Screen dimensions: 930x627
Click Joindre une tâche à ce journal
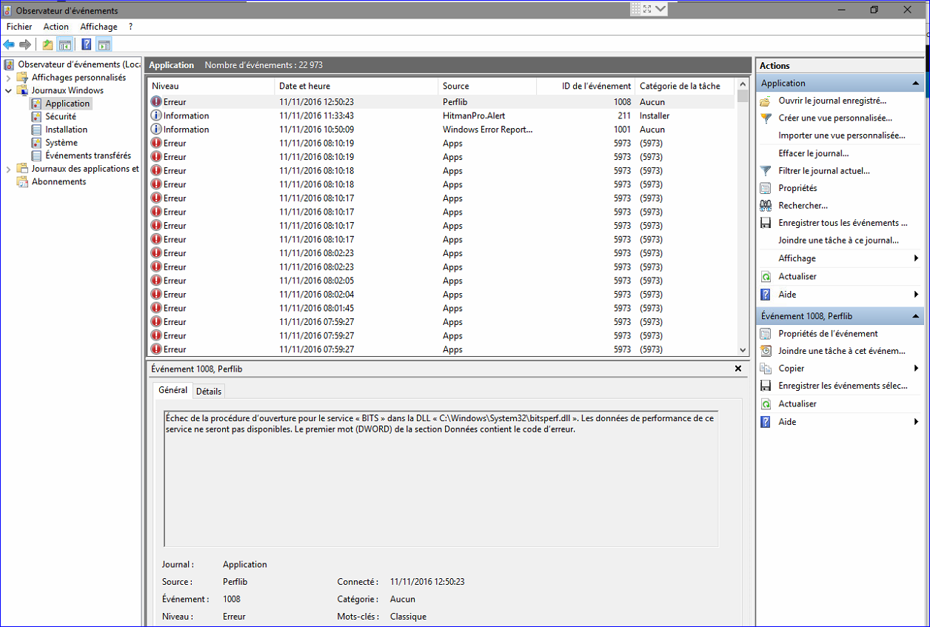(x=838, y=241)
